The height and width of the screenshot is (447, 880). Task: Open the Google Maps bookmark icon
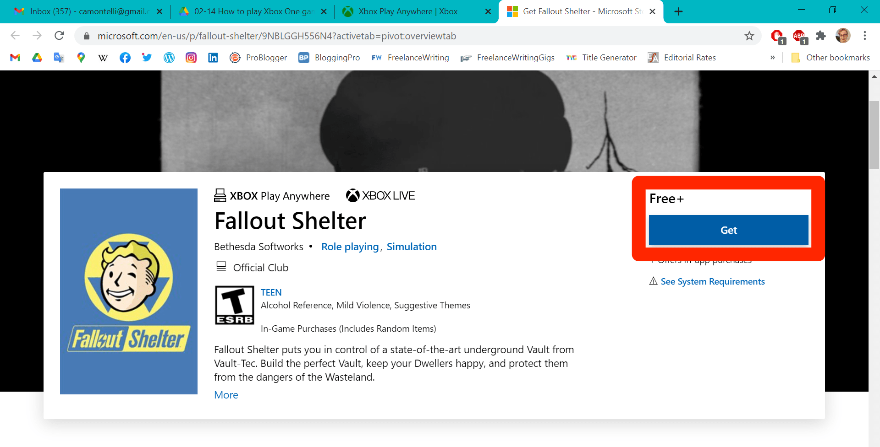tap(81, 58)
